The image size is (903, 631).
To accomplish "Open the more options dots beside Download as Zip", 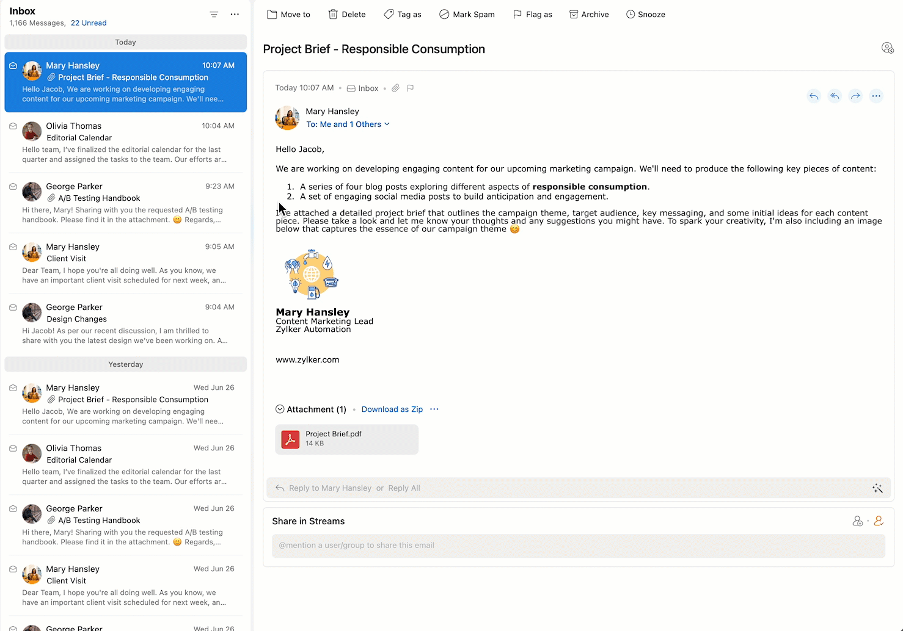I will coord(434,409).
